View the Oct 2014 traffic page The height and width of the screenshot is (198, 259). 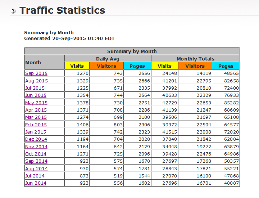click(36, 154)
